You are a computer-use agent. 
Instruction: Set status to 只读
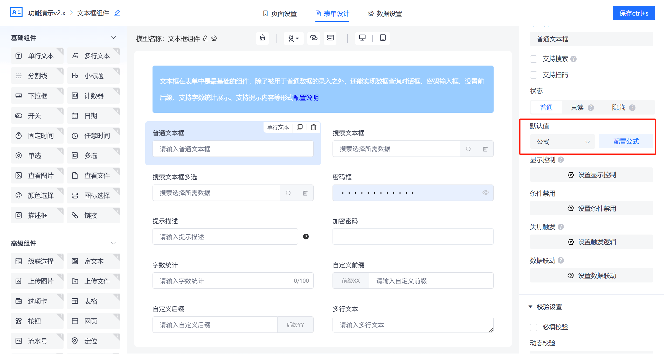577,107
